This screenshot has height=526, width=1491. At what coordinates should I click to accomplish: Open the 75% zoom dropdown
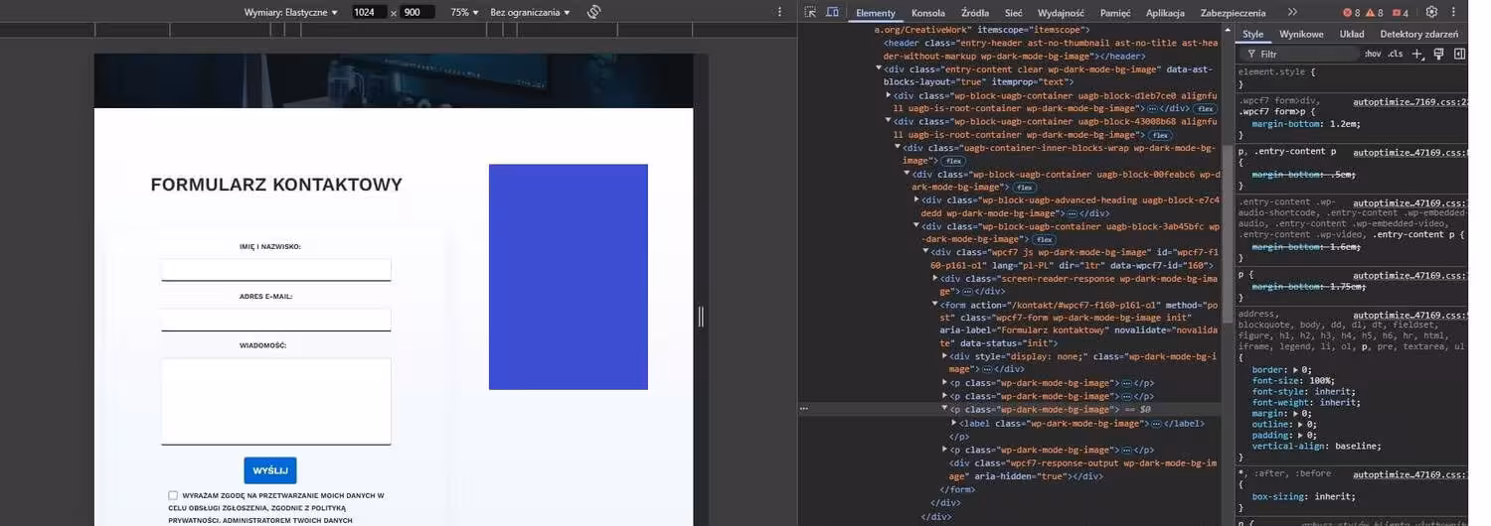coord(464,12)
